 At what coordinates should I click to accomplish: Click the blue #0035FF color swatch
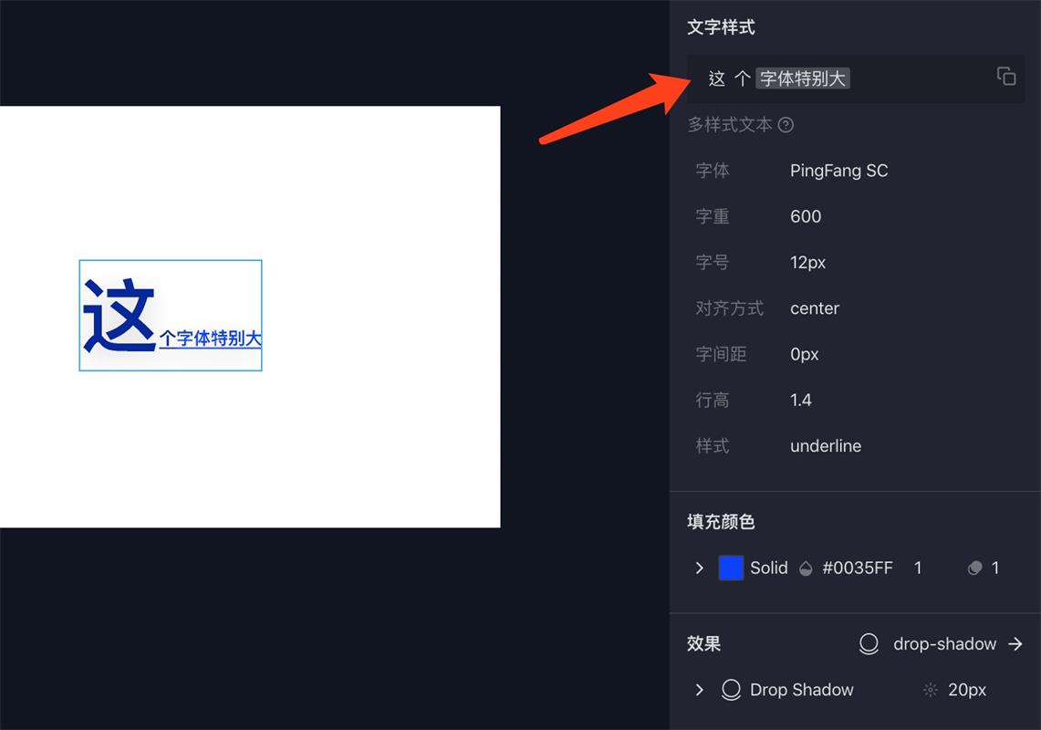click(731, 568)
